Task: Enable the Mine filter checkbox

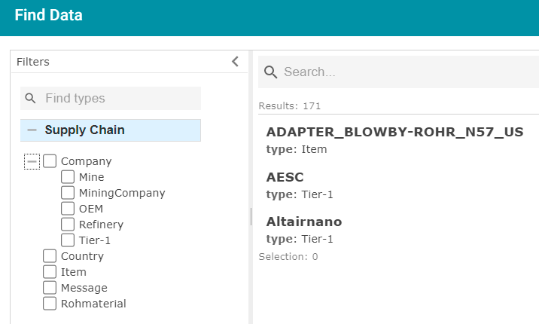Action: (x=68, y=177)
